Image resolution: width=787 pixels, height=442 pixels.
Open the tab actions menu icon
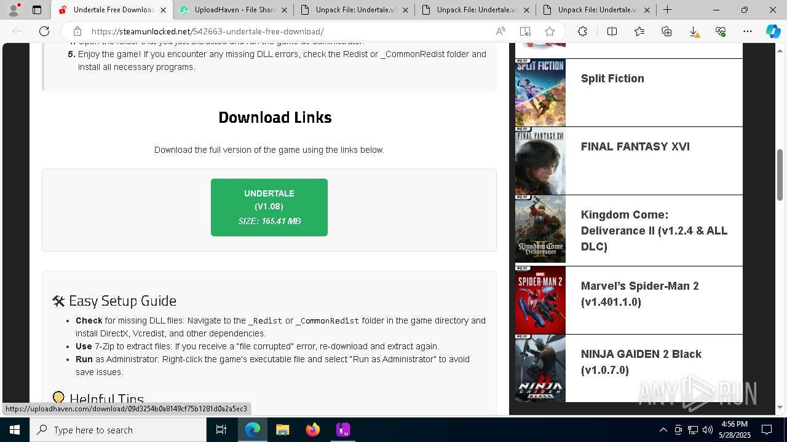pyautogui.click(x=37, y=10)
